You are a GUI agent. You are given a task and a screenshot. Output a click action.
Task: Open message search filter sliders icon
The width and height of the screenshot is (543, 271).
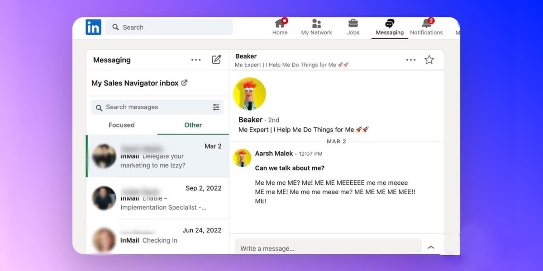coord(216,107)
